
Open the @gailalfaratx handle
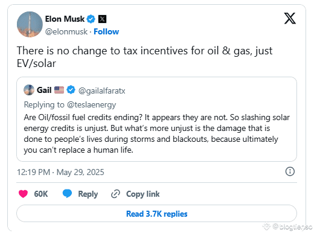click(x=101, y=91)
